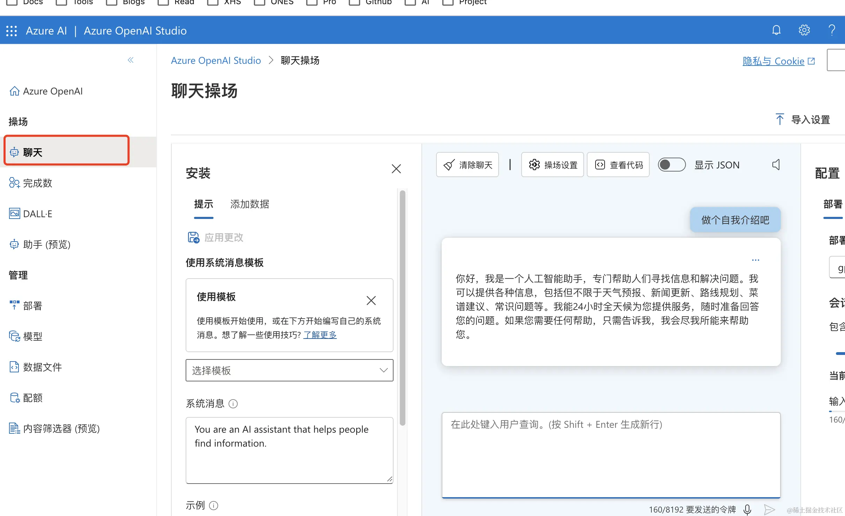Click the help question mark icon
The image size is (845, 516).
pos(832,30)
